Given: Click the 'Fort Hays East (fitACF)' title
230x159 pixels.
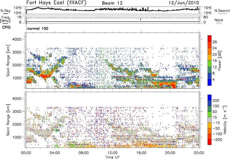Looking at the screenshot, I should click(56, 3).
